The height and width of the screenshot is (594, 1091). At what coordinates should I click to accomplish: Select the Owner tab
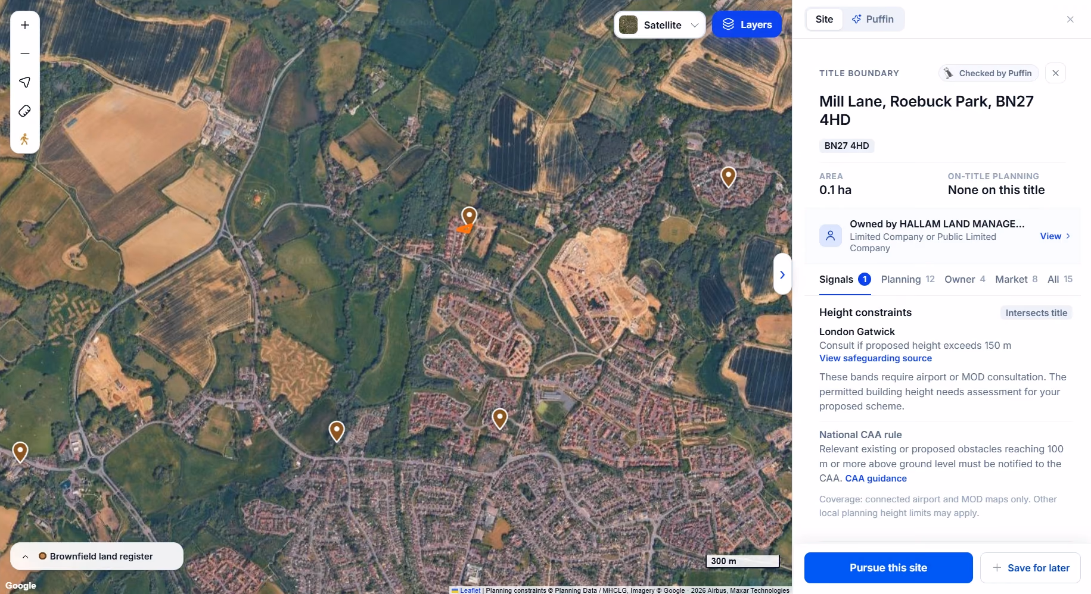click(965, 280)
